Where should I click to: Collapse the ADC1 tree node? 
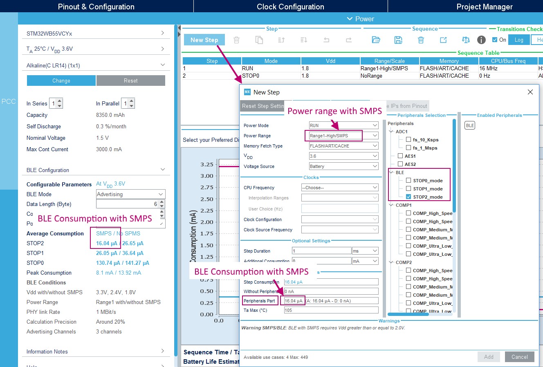coord(391,132)
